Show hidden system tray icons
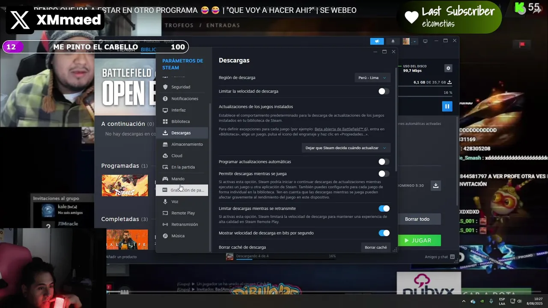The image size is (548, 308). coord(464,301)
